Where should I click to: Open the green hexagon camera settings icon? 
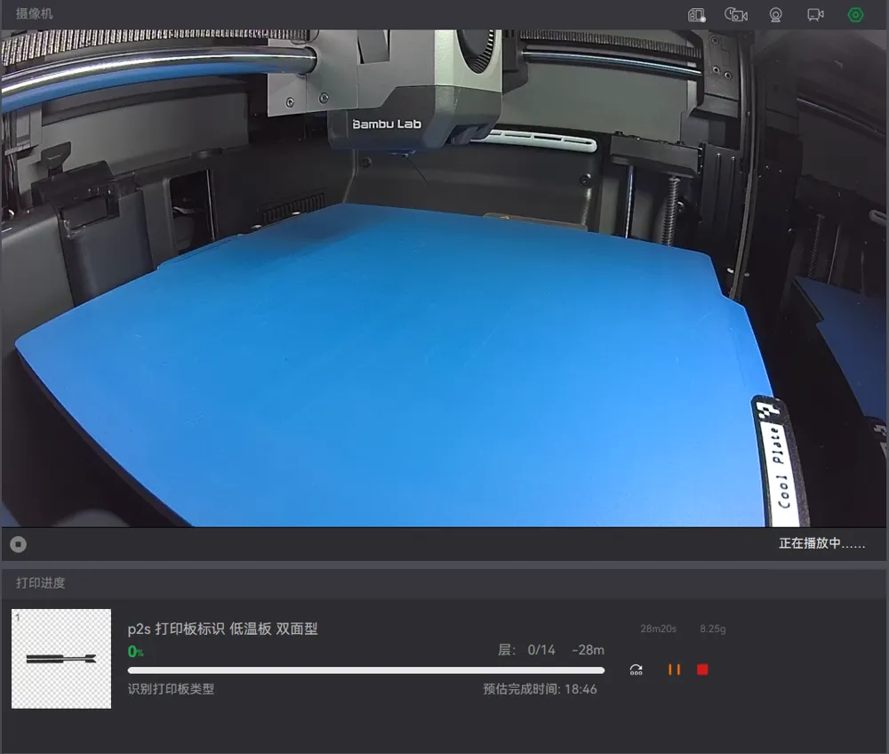point(855,15)
